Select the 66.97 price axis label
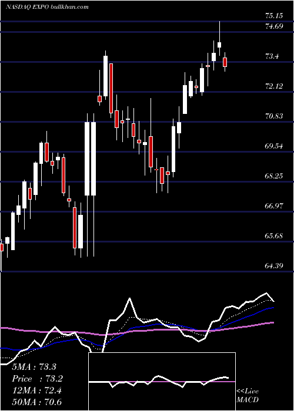Viewport: 294px width, 411px height. 274,206
